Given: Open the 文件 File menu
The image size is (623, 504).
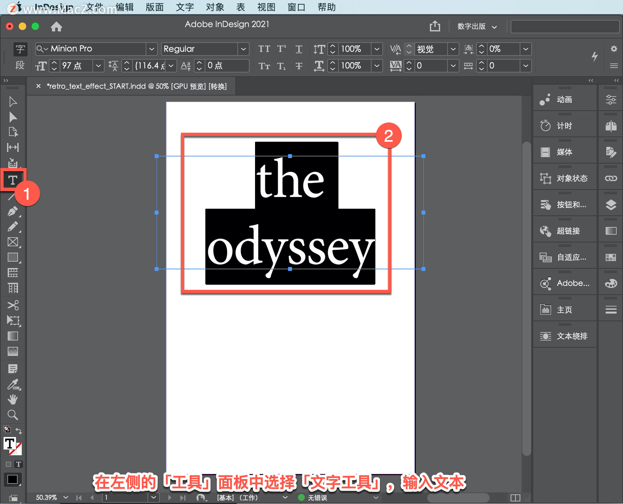Looking at the screenshot, I should pos(94,7).
